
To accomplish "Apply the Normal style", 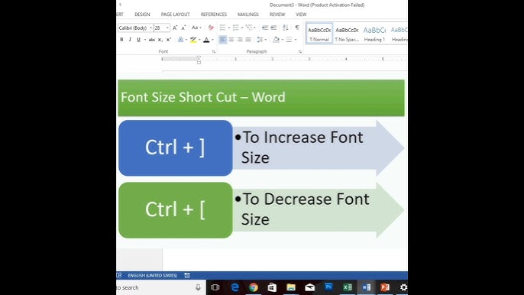I will pos(319,34).
